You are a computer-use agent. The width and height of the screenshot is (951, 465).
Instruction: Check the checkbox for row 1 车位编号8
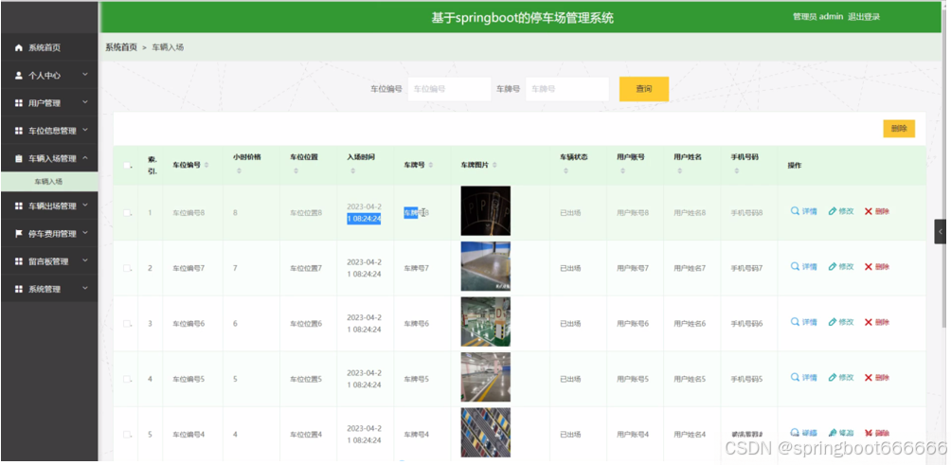tap(127, 213)
